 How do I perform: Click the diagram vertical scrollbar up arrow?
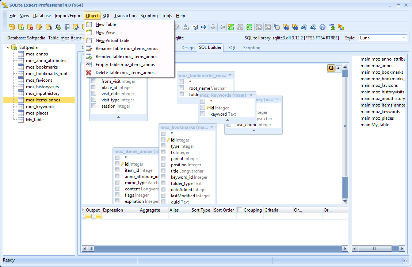click(x=345, y=67)
